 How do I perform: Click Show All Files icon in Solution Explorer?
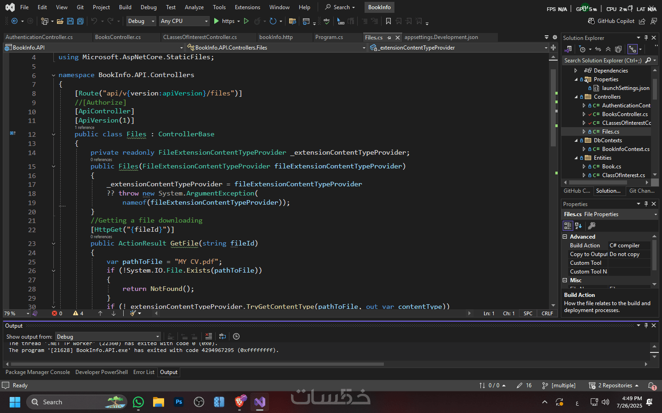point(618,49)
